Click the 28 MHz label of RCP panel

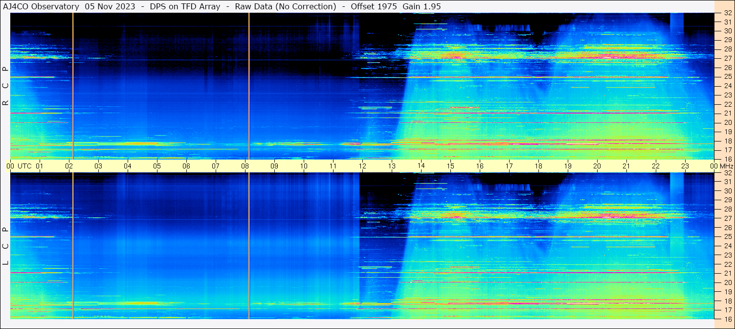(727, 49)
